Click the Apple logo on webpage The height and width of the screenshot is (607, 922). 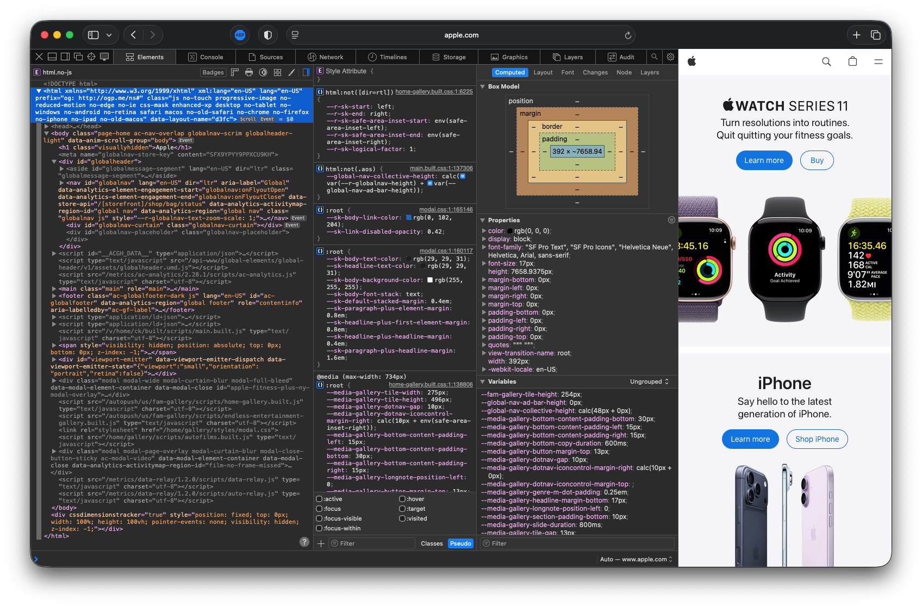[x=691, y=61]
